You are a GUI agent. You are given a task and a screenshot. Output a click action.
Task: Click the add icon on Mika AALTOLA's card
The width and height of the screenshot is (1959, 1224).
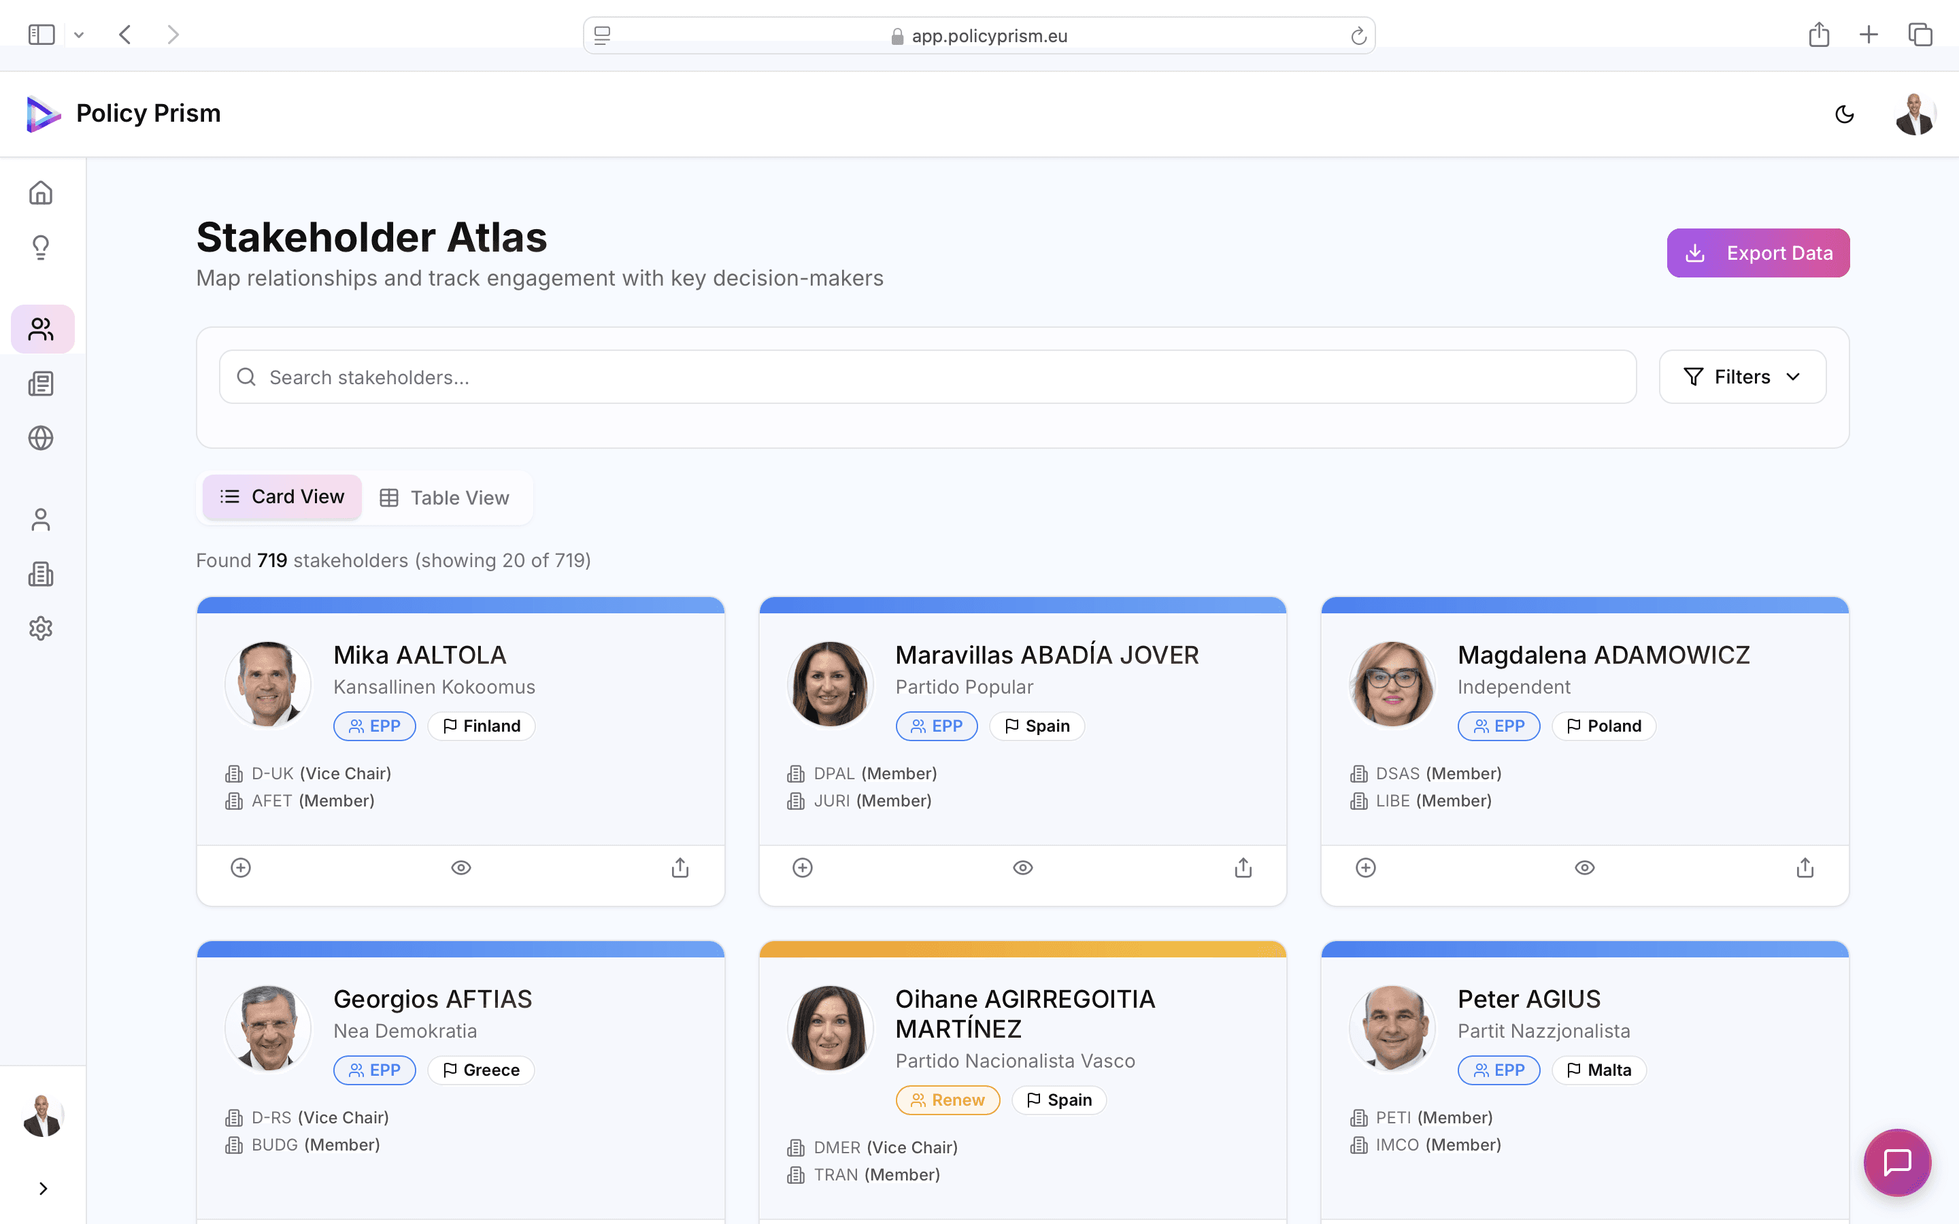[x=240, y=868]
